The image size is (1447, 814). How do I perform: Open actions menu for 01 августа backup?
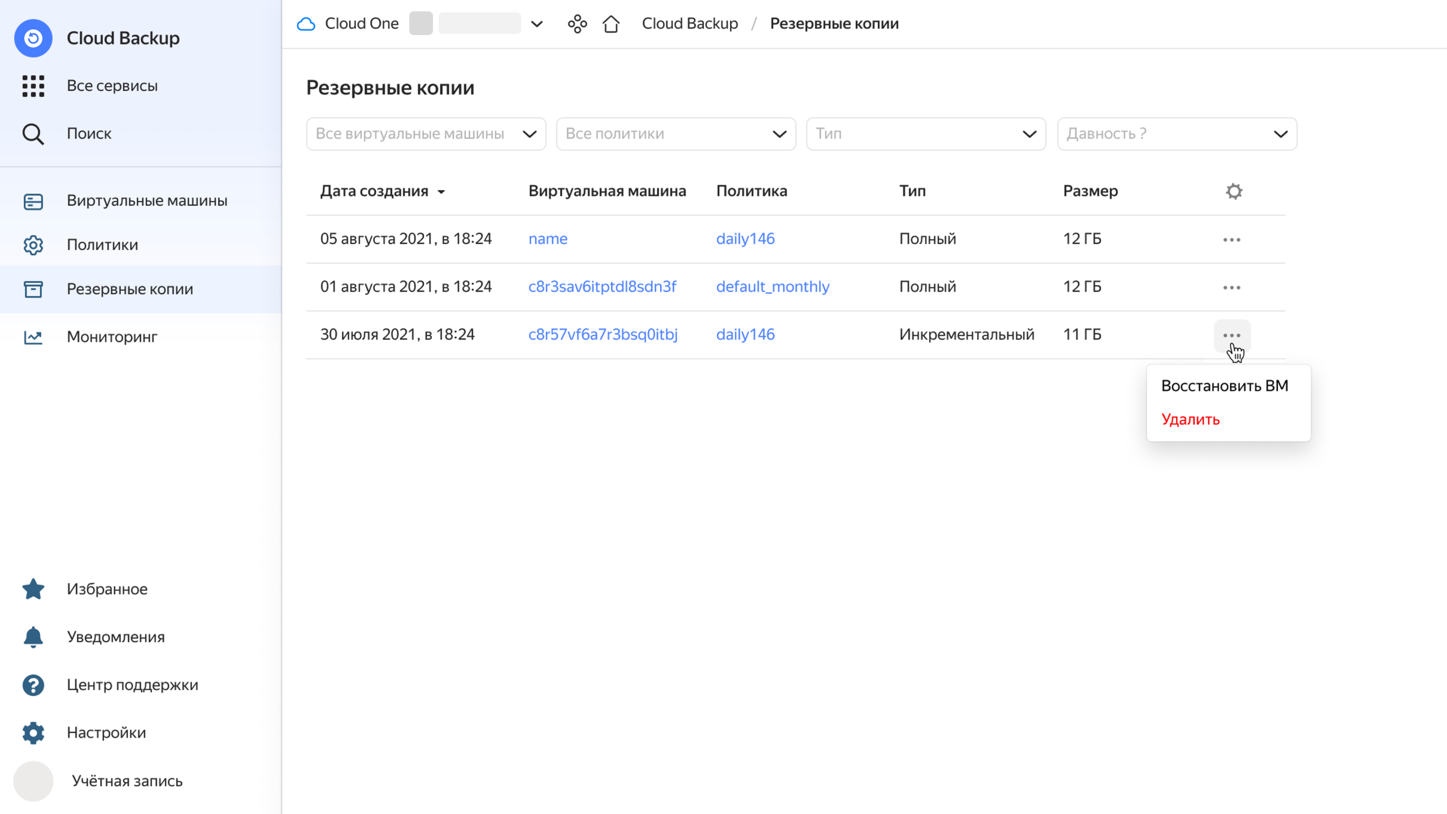coord(1232,288)
